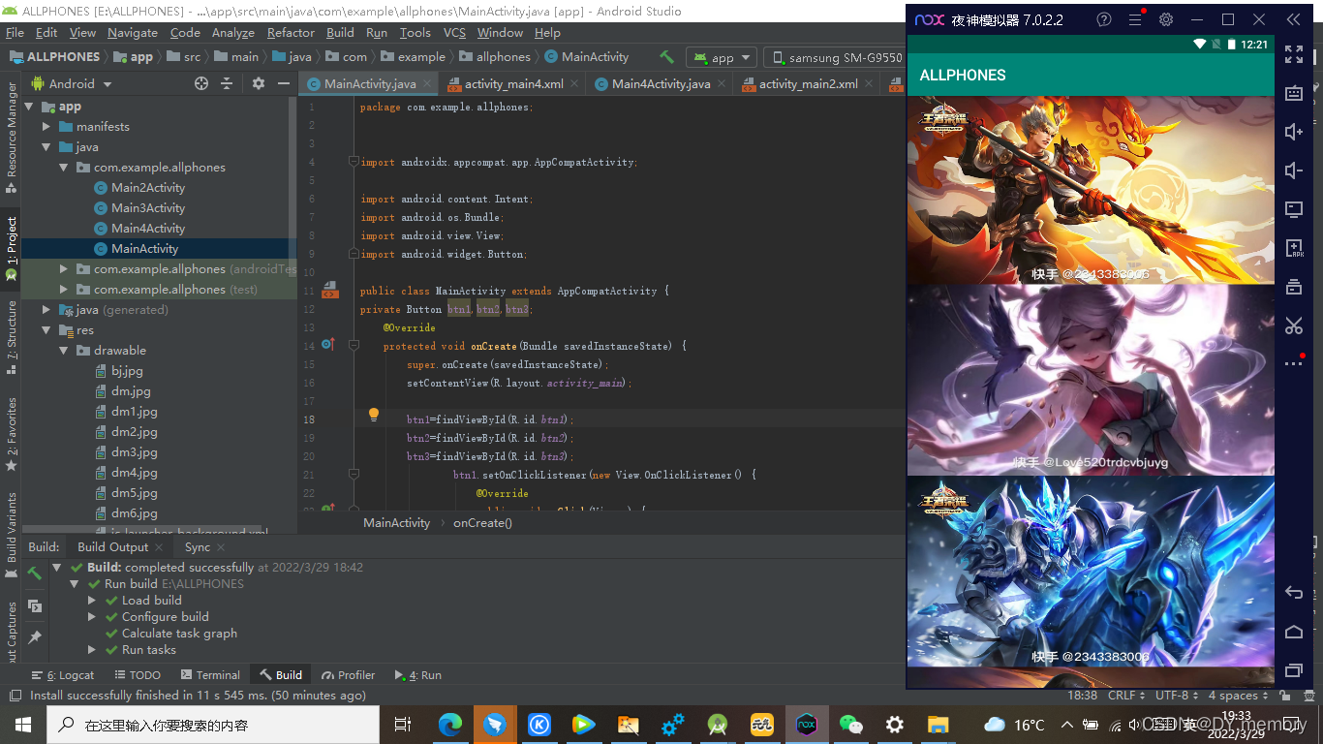Screen dimensions: 1323x744
Task: Expand com.example.allphones (androidTest) package
Action: (64, 269)
